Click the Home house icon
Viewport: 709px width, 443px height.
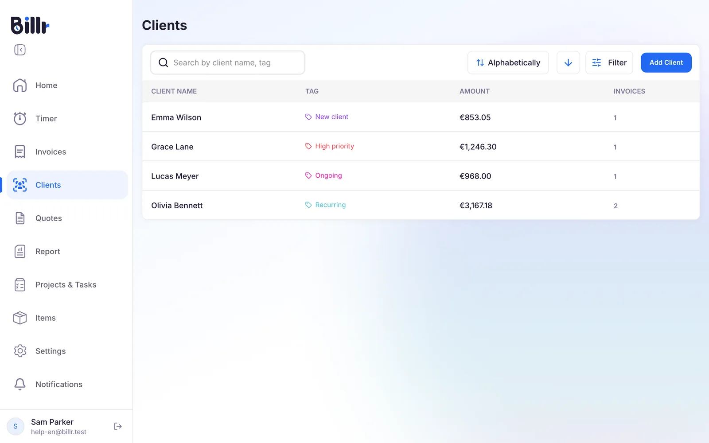pyautogui.click(x=20, y=85)
